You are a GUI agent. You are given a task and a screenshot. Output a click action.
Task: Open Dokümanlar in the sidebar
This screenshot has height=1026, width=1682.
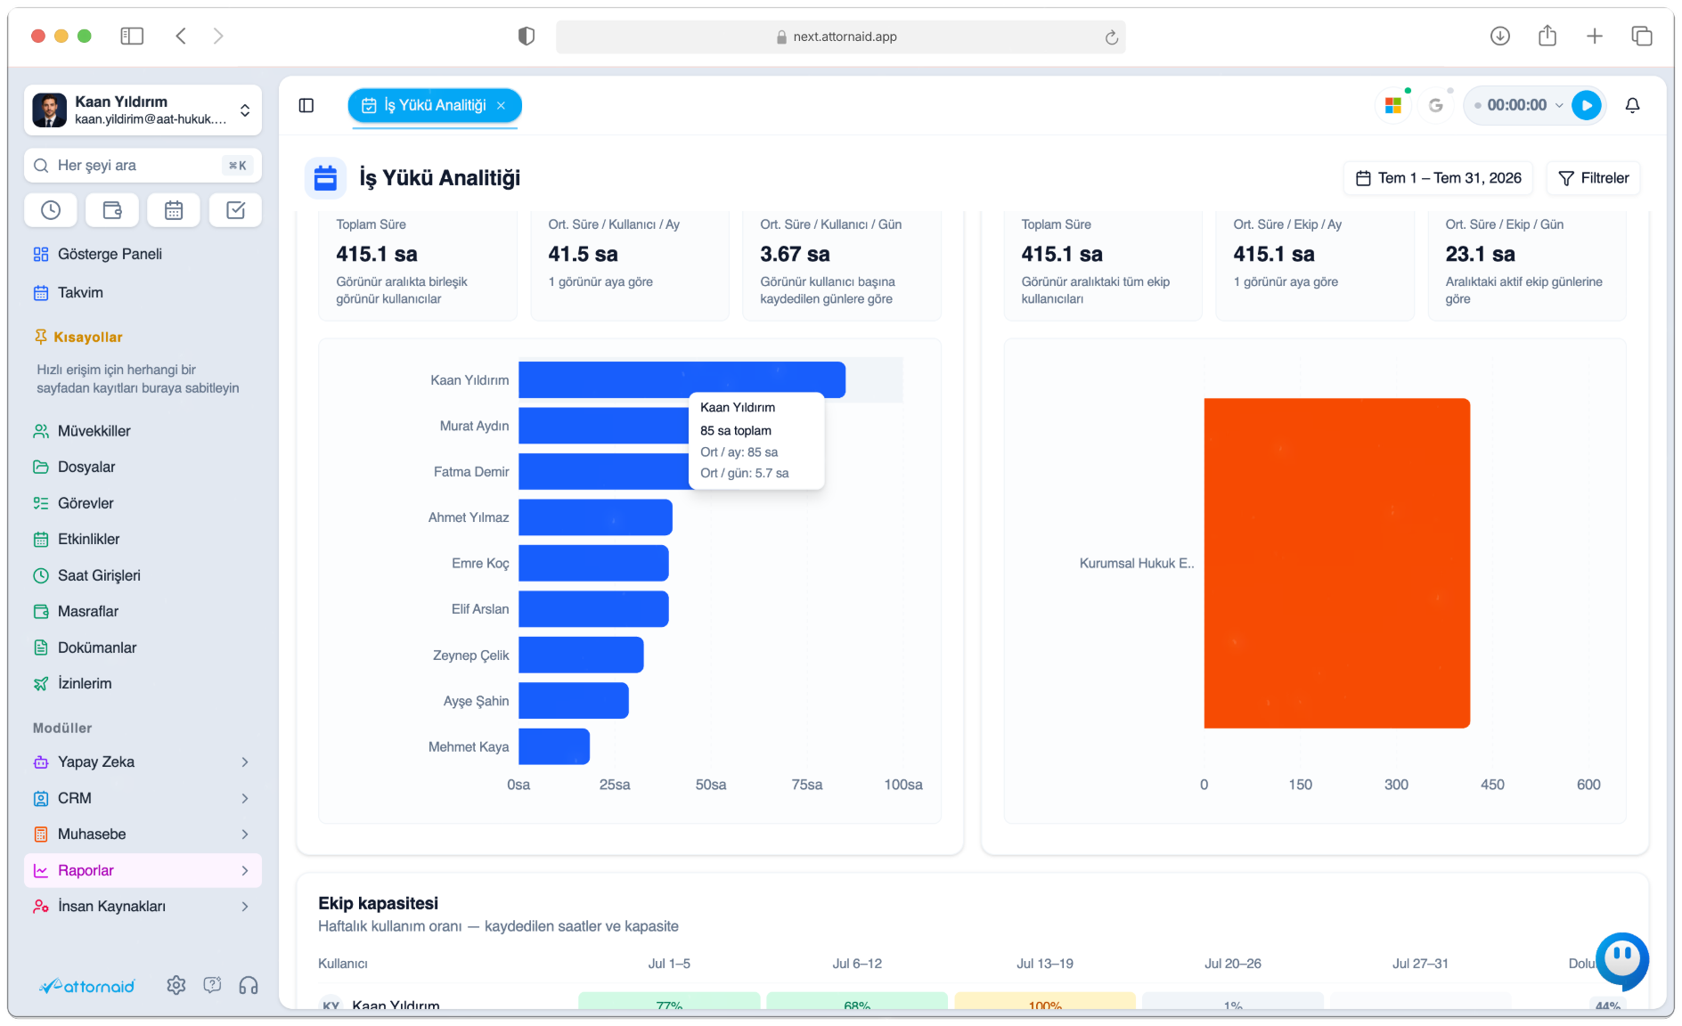tap(143, 647)
